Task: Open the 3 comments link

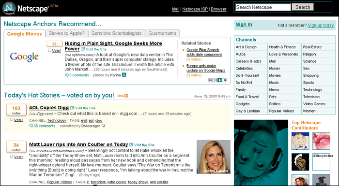Action: [79, 75]
